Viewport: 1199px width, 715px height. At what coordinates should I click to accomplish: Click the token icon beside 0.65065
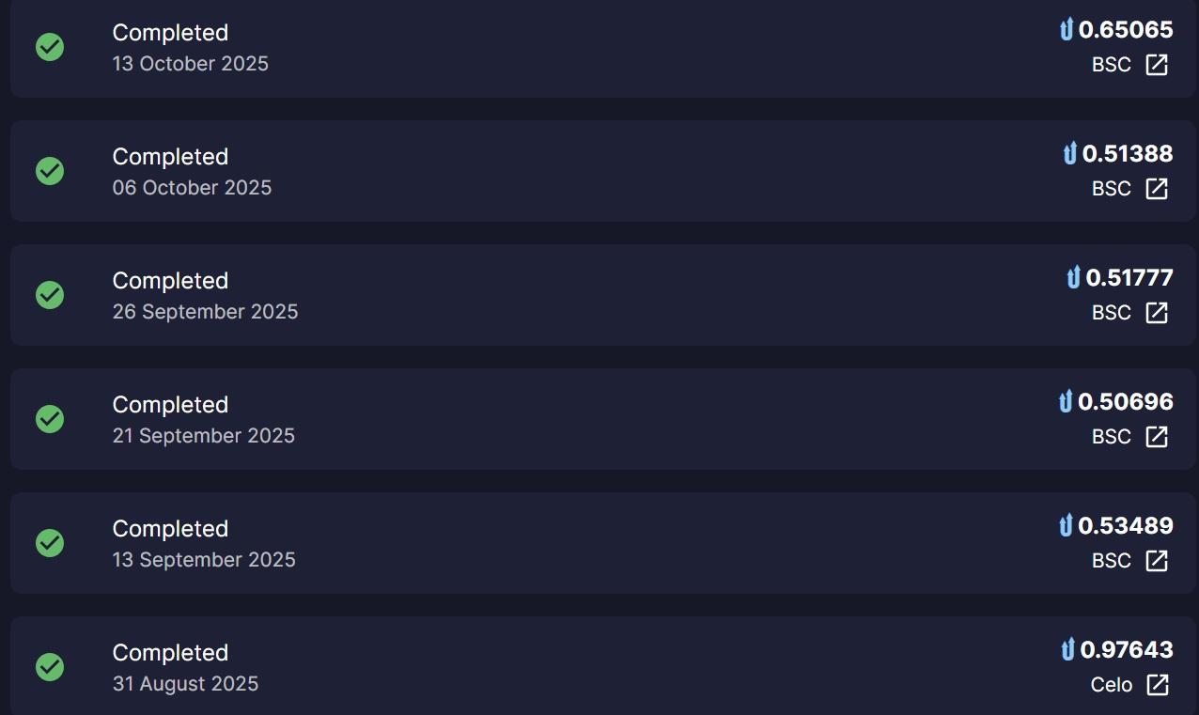(x=1066, y=30)
